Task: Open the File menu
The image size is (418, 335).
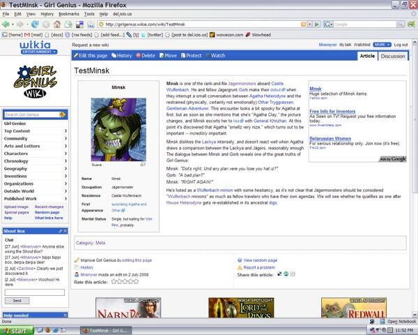Action: tap(6, 14)
